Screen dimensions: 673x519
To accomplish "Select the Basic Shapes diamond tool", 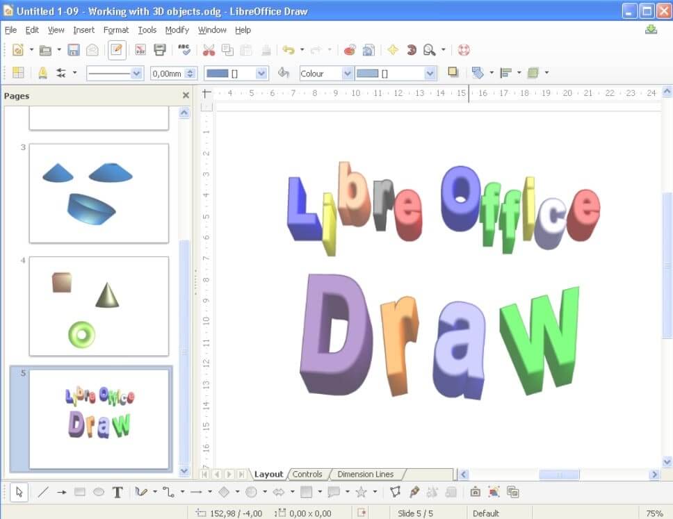I will coord(224,492).
